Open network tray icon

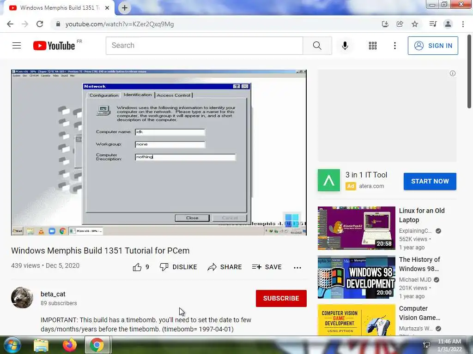click(426, 345)
